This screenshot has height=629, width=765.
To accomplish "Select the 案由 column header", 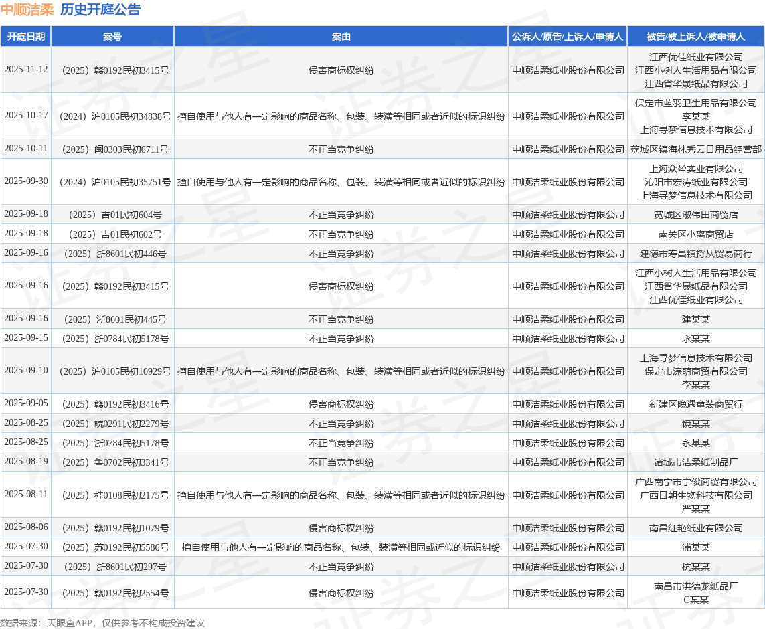I will pos(341,37).
